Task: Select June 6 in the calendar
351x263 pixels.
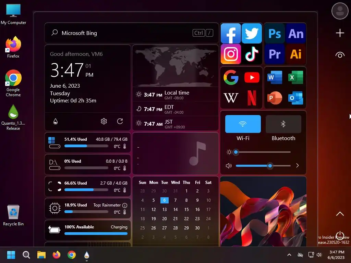Action: [164, 200]
